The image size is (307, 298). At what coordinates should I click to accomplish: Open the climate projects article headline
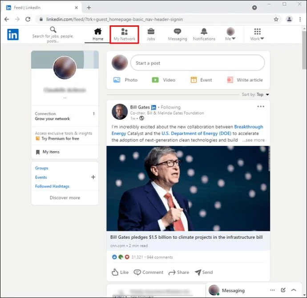[186, 237]
